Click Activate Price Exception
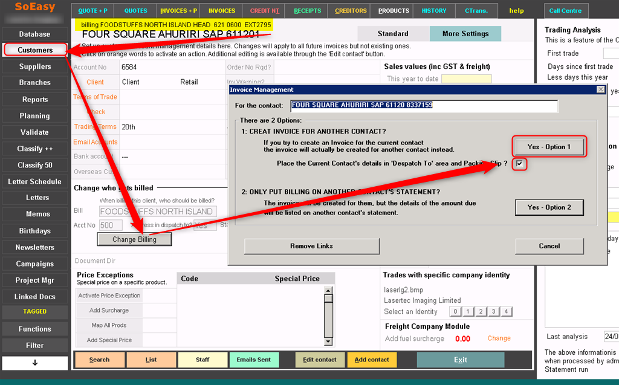 (x=109, y=296)
